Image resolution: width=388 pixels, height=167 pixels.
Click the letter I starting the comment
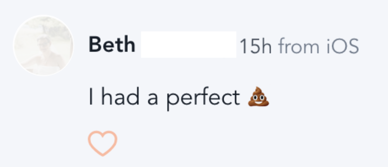pyautogui.click(x=91, y=98)
